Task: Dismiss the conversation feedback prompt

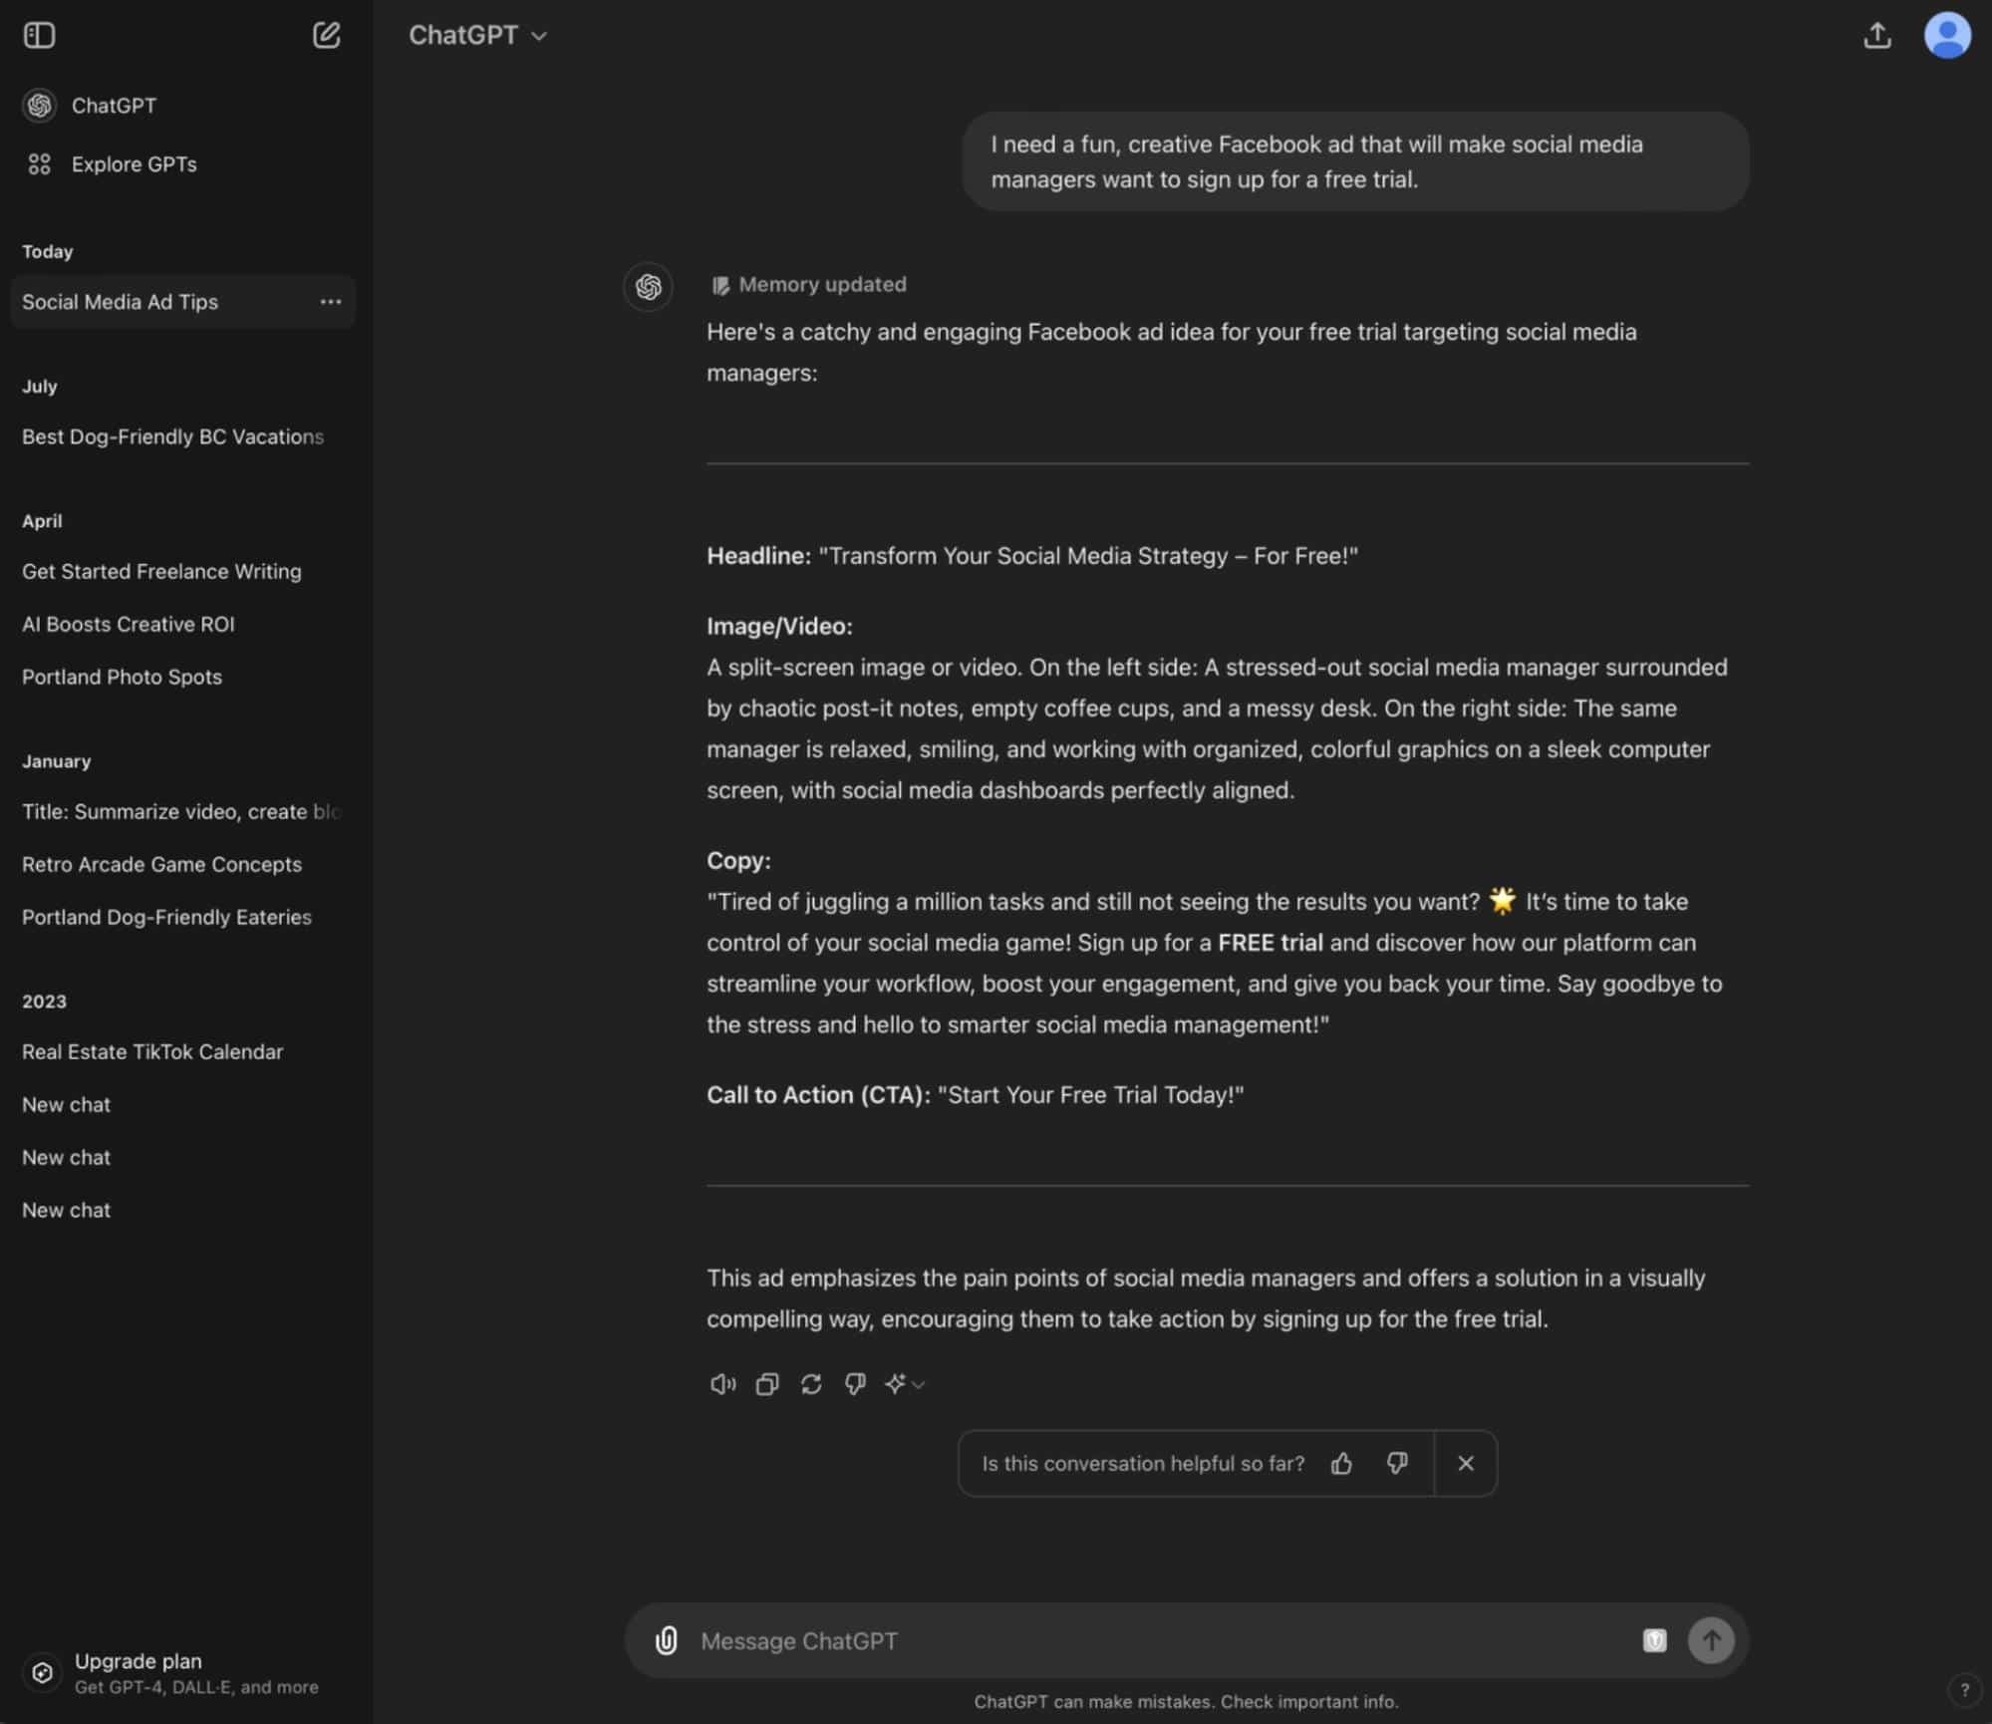Action: pyautogui.click(x=1465, y=1463)
